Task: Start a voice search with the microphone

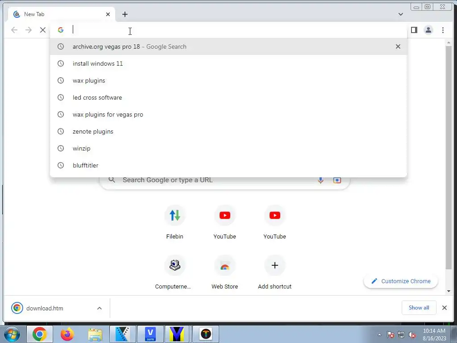Action: (320, 180)
